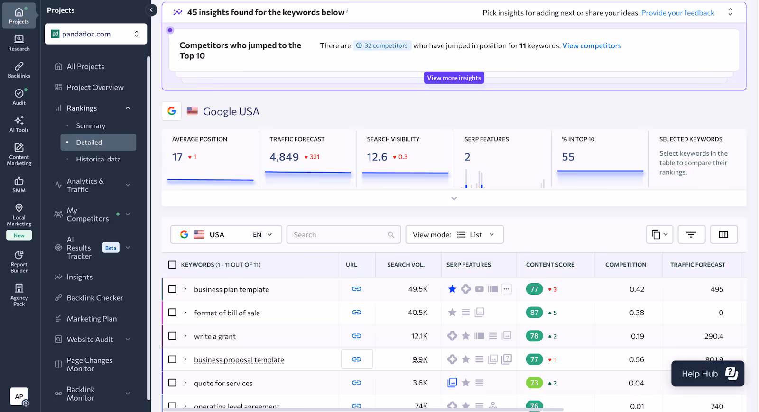The width and height of the screenshot is (759, 412).
Task: Open the columns settings icon button
Action: 723,234
